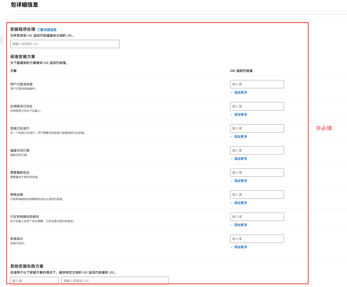Viewport: 347px width, 287px height.
Task: Select the 包详细信息 page heading
Action: tap(24, 4)
